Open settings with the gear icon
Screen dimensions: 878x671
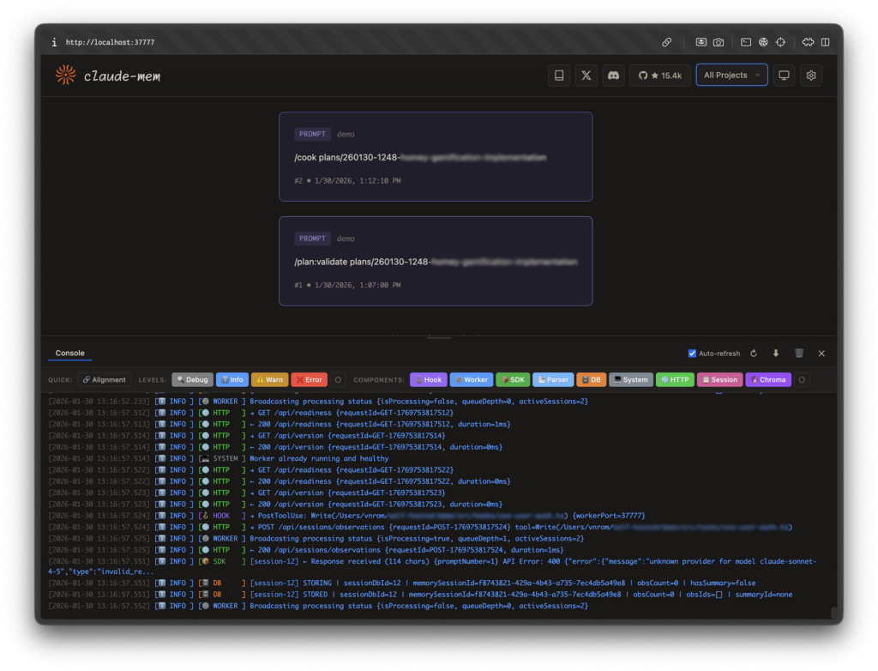(811, 76)
